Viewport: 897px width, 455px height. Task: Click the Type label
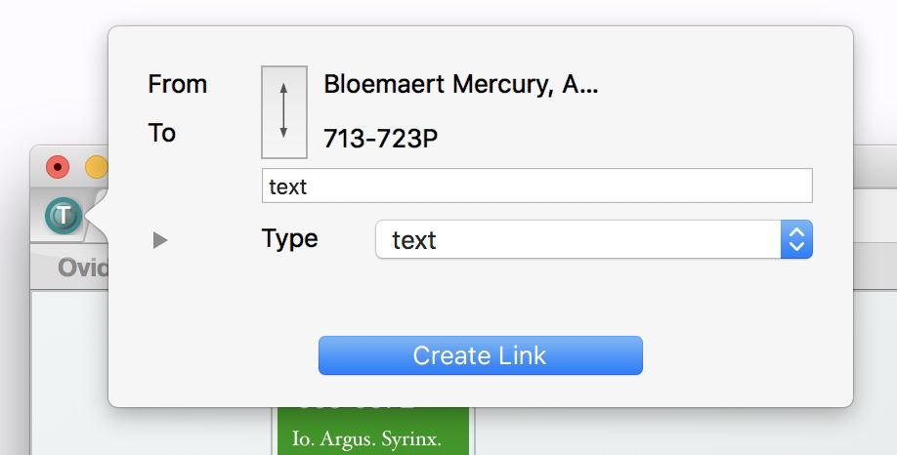(289, 239)
